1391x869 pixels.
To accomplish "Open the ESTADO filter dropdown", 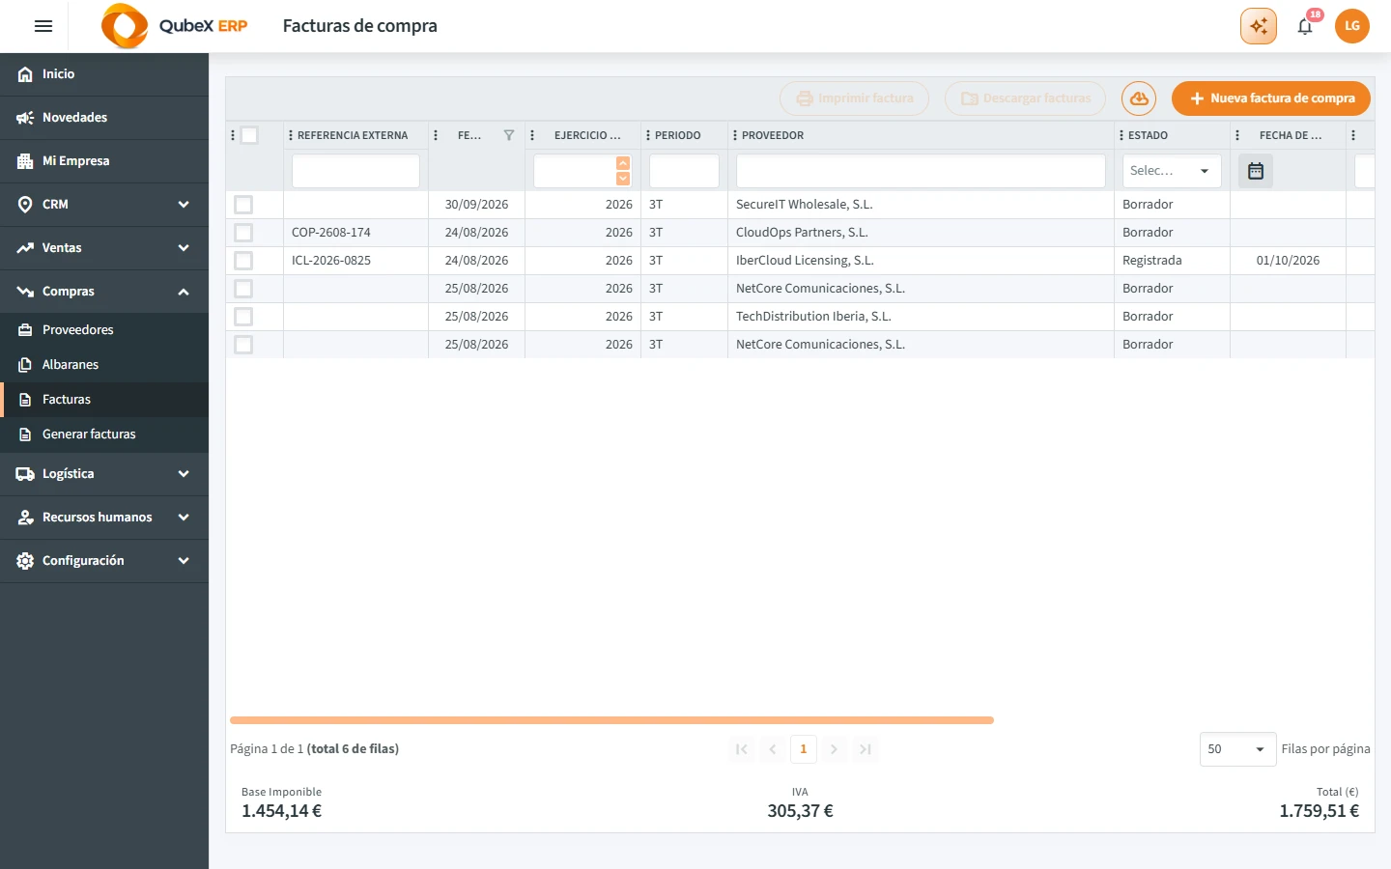I will pyautogui.click(x=1172, y=171).
